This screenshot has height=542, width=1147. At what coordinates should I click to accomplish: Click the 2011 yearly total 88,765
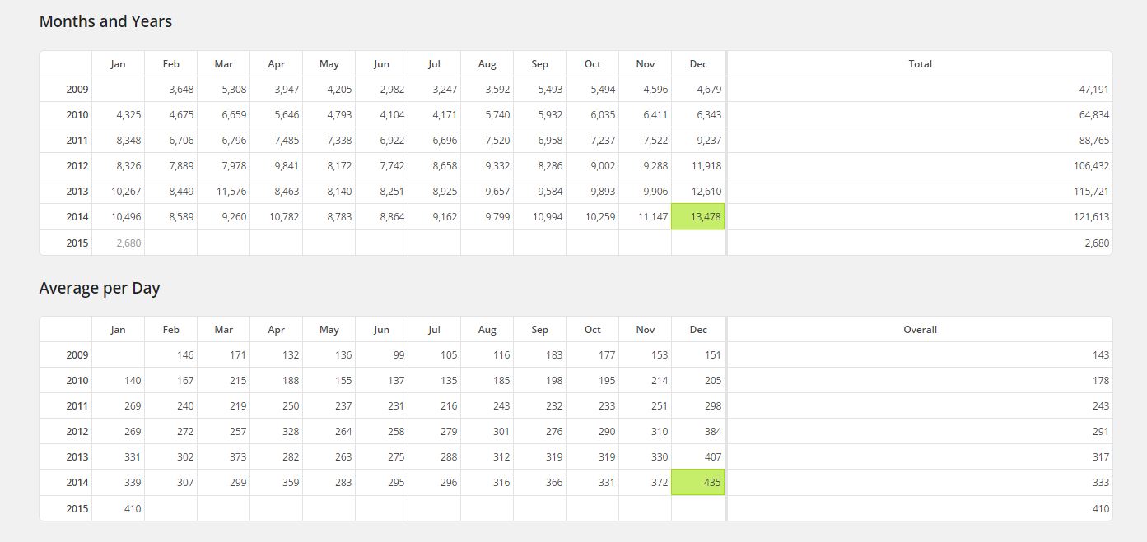click(x=1094, y=141)
